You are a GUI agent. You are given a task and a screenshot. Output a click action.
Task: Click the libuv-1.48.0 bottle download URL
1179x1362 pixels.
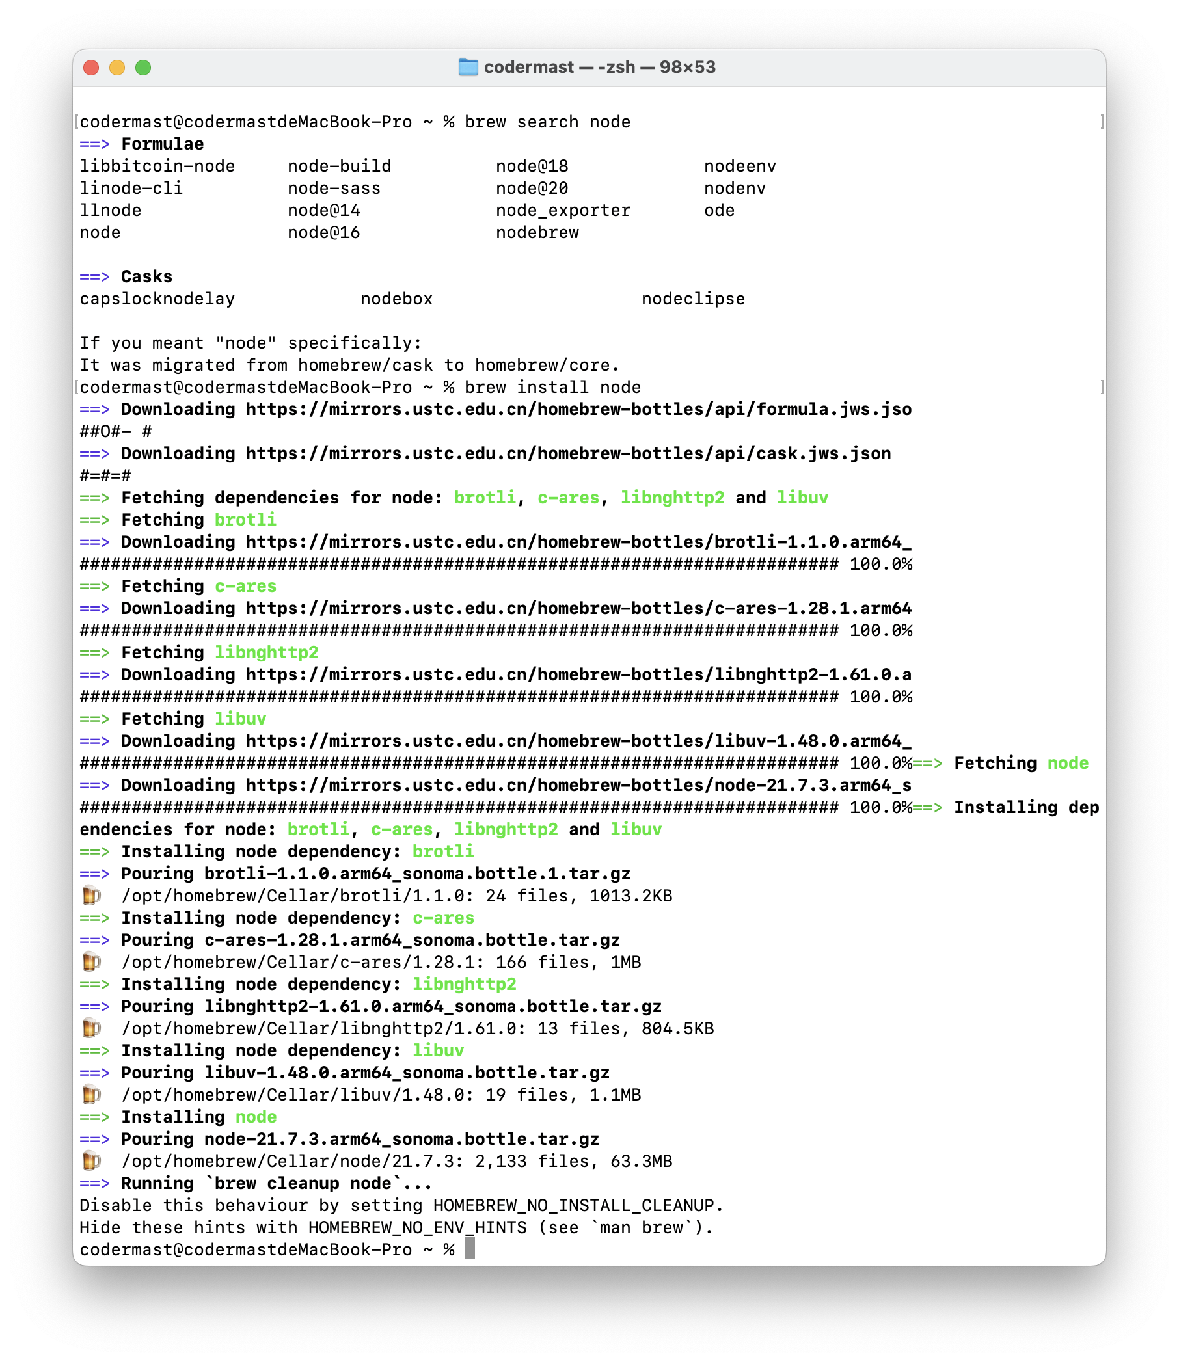579,741
